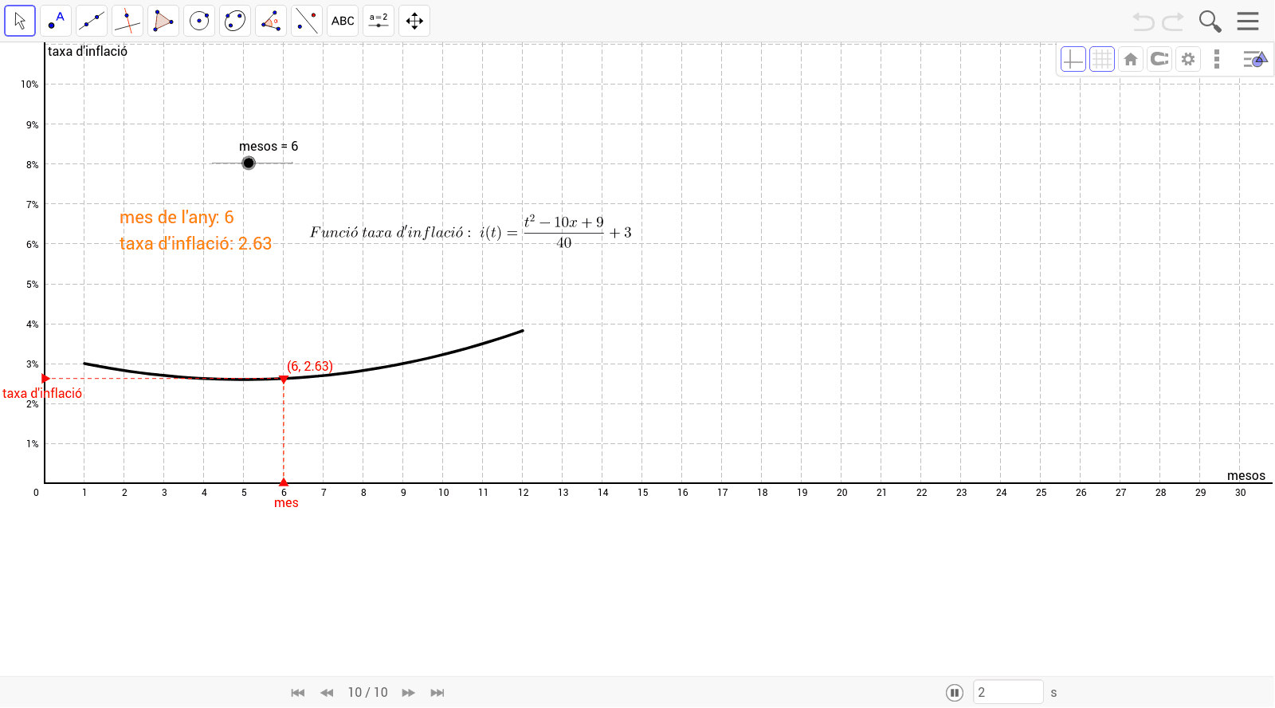Select the Line through two points tool
This screenshot has height=708, width=1275.
[x=92, y=21]
